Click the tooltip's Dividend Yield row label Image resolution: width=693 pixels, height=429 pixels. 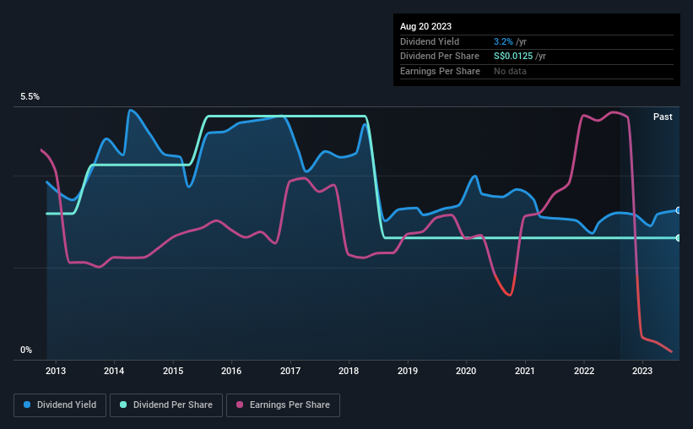point(430,41)
